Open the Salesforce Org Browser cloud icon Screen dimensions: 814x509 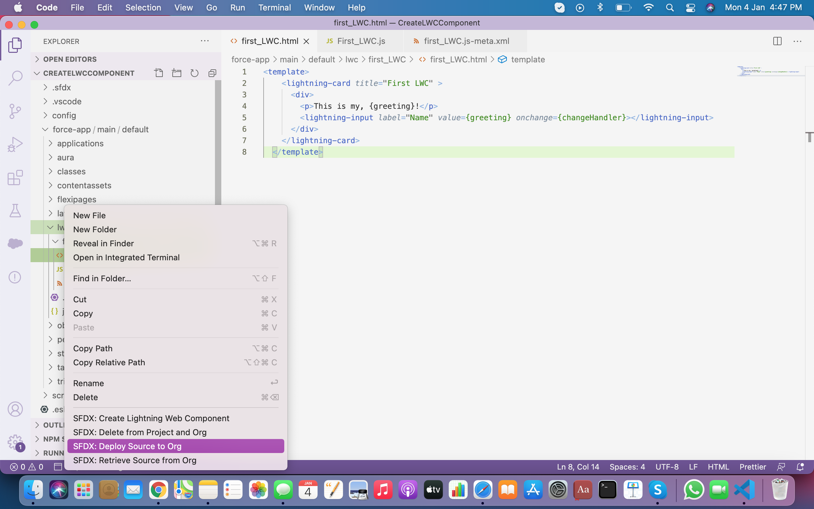[x=15, y=243]
